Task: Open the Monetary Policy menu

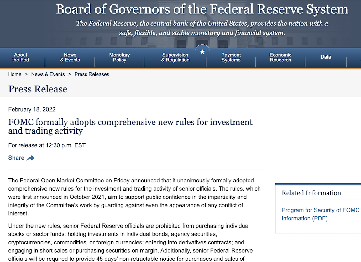Action: (x=119, y=57)
